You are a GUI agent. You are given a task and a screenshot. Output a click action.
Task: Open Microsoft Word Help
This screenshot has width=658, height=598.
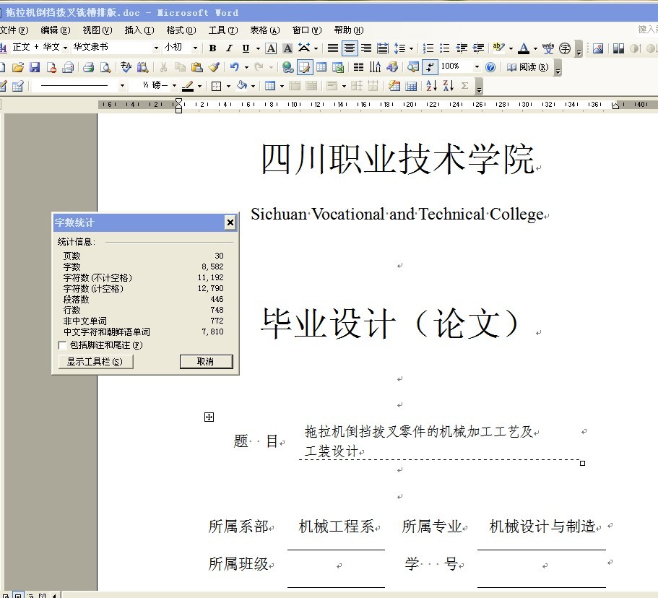pos(490,67)
